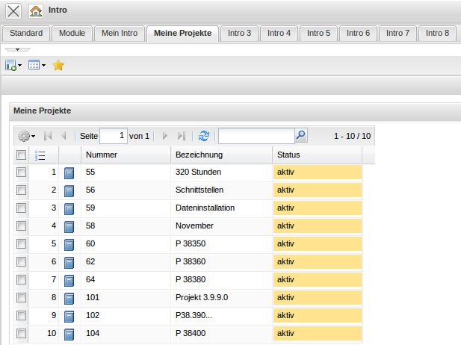Open the table layout dropdown next to star
The height and width of the screenshot is (345, 461).
[37, 66]
